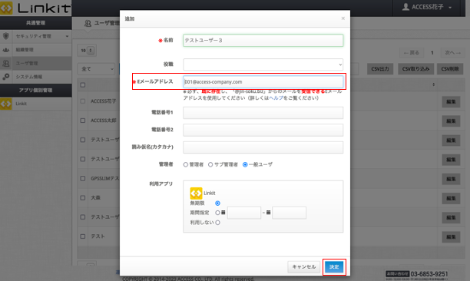Viewport: 470px width, 281px height.
Task: Click the ACCESS花子 user avatar icon
Action: click(405, 7)
